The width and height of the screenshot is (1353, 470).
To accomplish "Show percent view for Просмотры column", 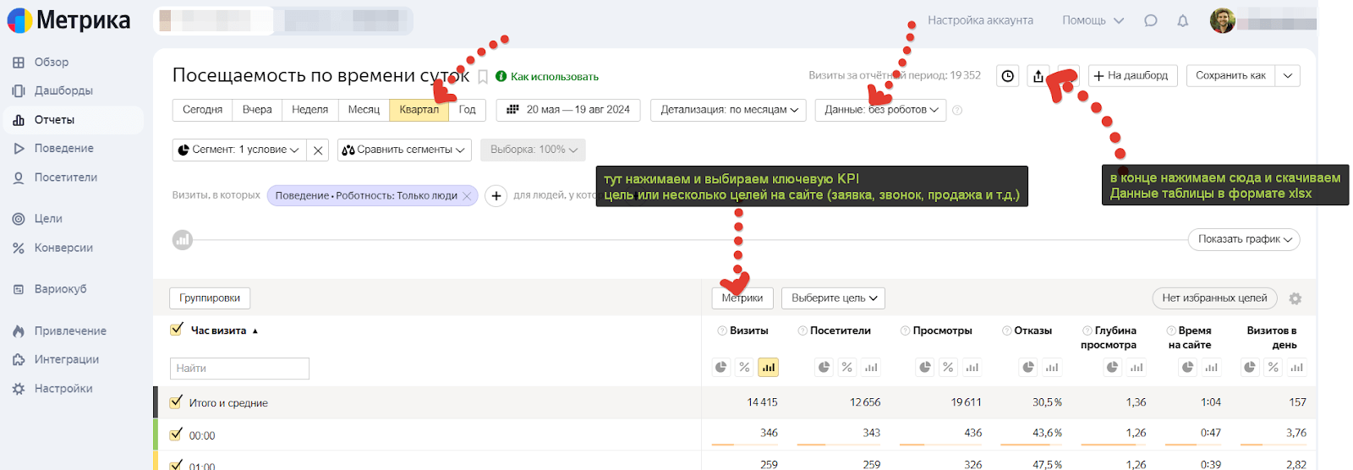I will click(948, 367).
